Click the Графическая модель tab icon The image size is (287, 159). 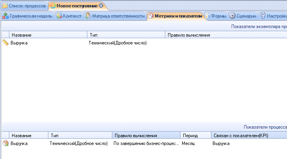[x=5, y=16]
